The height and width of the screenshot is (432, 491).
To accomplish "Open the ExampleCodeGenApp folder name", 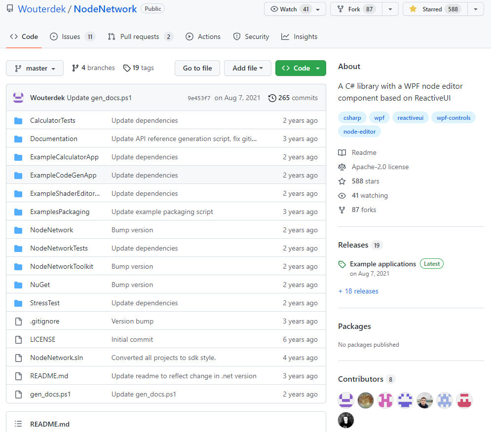I will pos(63,175).
